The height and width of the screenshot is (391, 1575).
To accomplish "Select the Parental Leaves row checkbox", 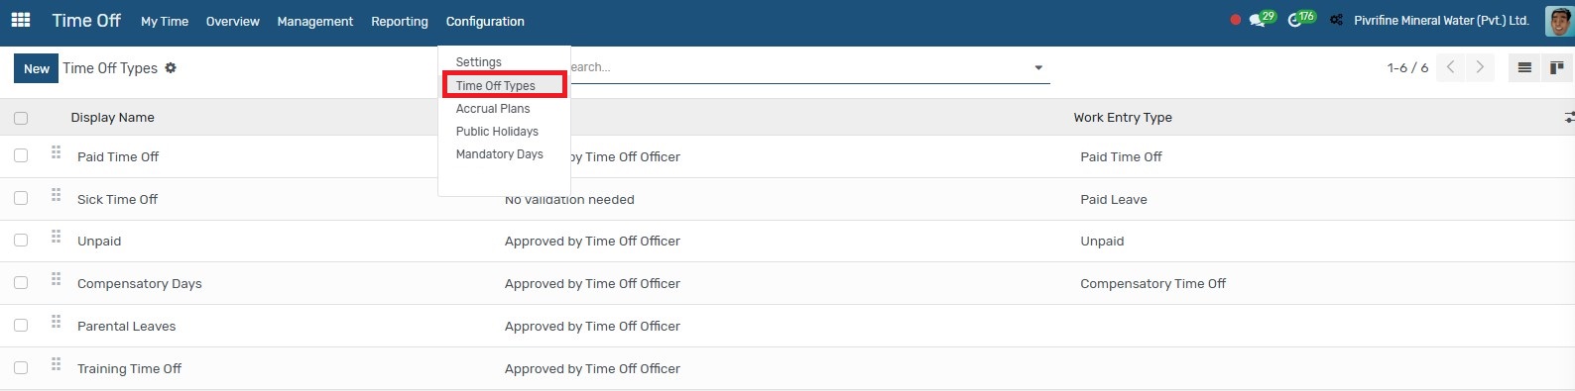I will coord(21,325).
